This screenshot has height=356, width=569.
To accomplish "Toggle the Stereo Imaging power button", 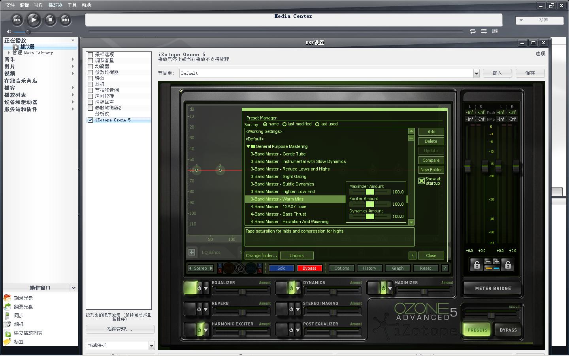I will coord(291,309).
